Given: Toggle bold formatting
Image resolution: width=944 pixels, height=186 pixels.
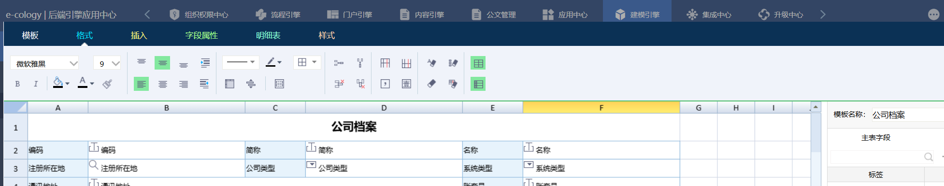Looking at the screenshot, I should pyautogui.click(x=17, y=84).
